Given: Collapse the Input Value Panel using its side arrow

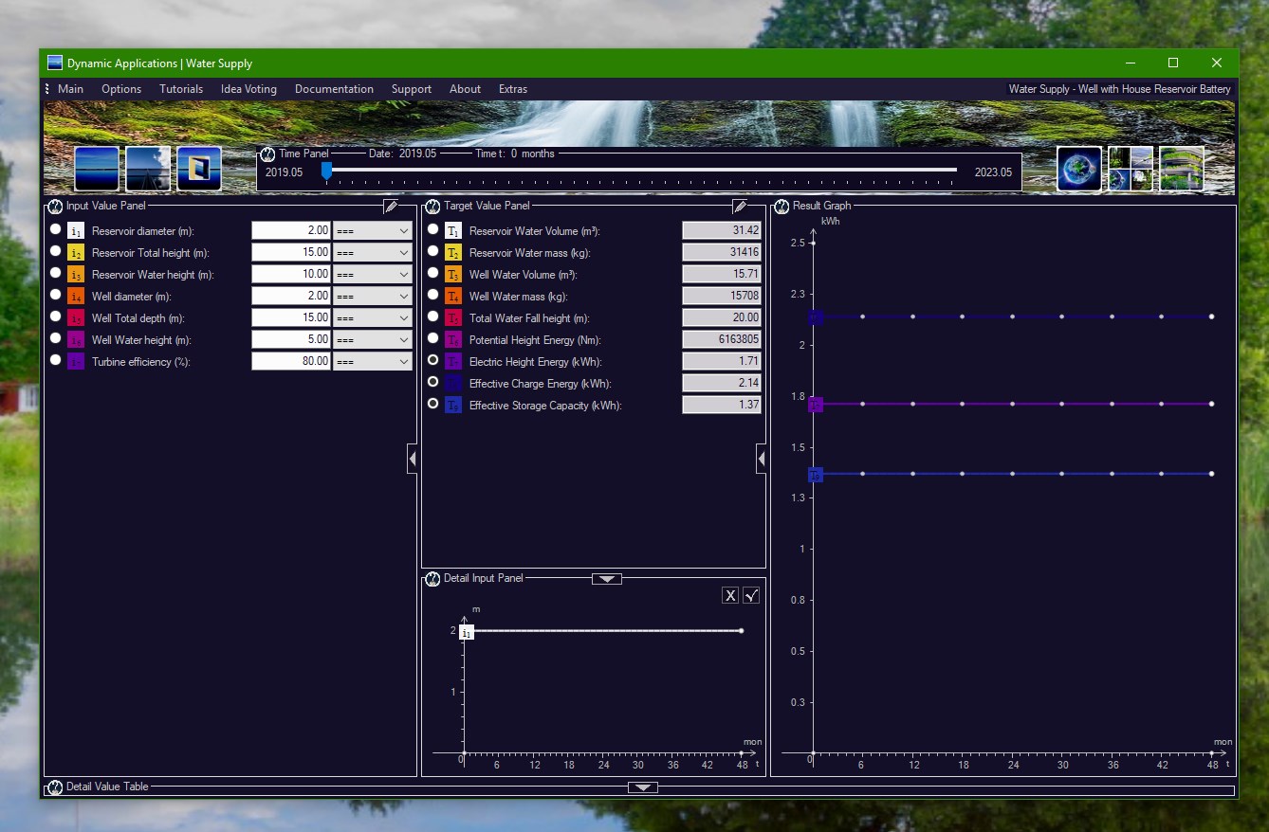Looking at the screenshot, I should [x=413, y=460].
